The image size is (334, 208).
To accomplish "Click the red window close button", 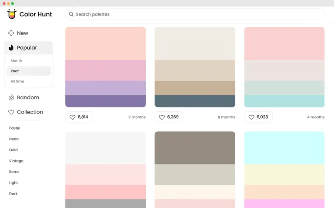I will pyautogui.click(x=4, y=3).
